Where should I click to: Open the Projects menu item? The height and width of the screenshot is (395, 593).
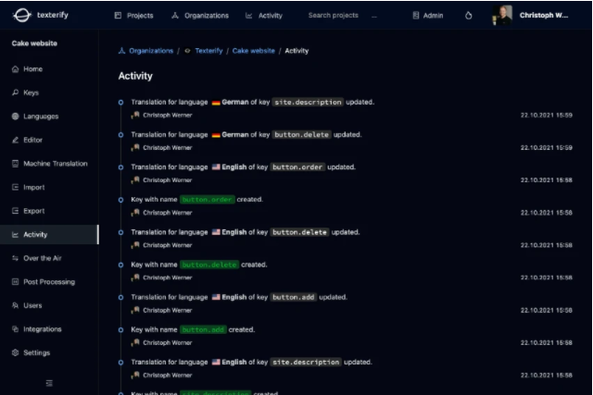(x=133, y=16)
